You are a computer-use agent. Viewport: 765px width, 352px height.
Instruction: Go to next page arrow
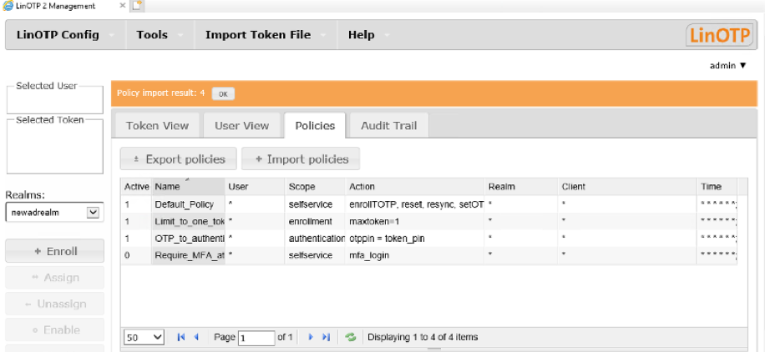tap(311, 337)
